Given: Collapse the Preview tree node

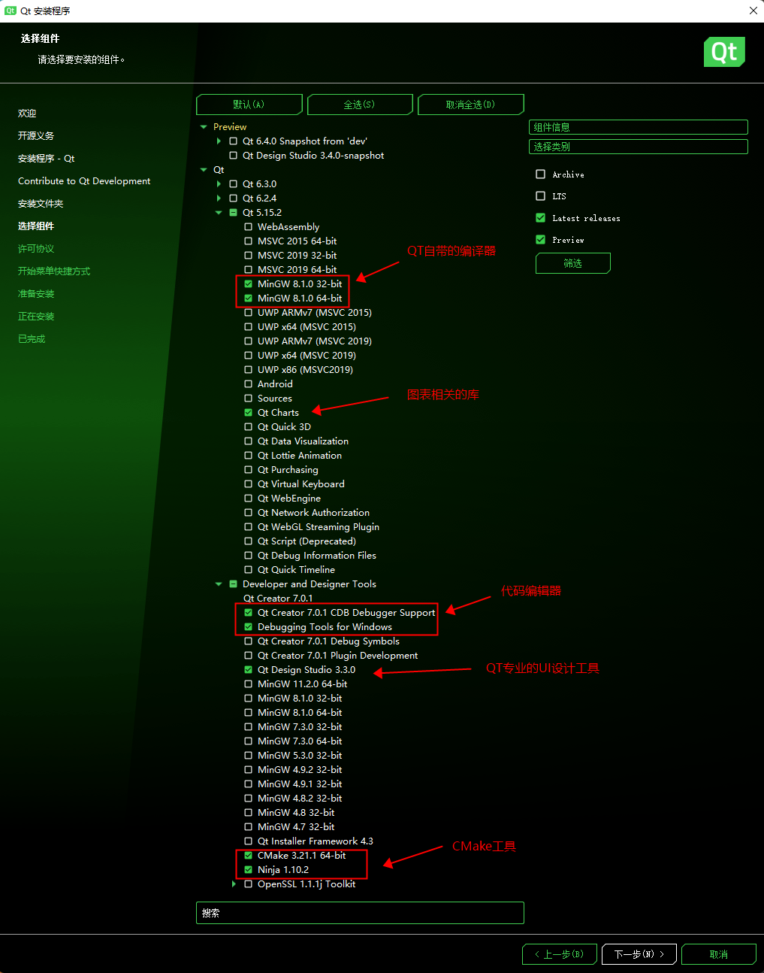Looking at the screenshot, I should pyautogui.click(x=204, y=127).
